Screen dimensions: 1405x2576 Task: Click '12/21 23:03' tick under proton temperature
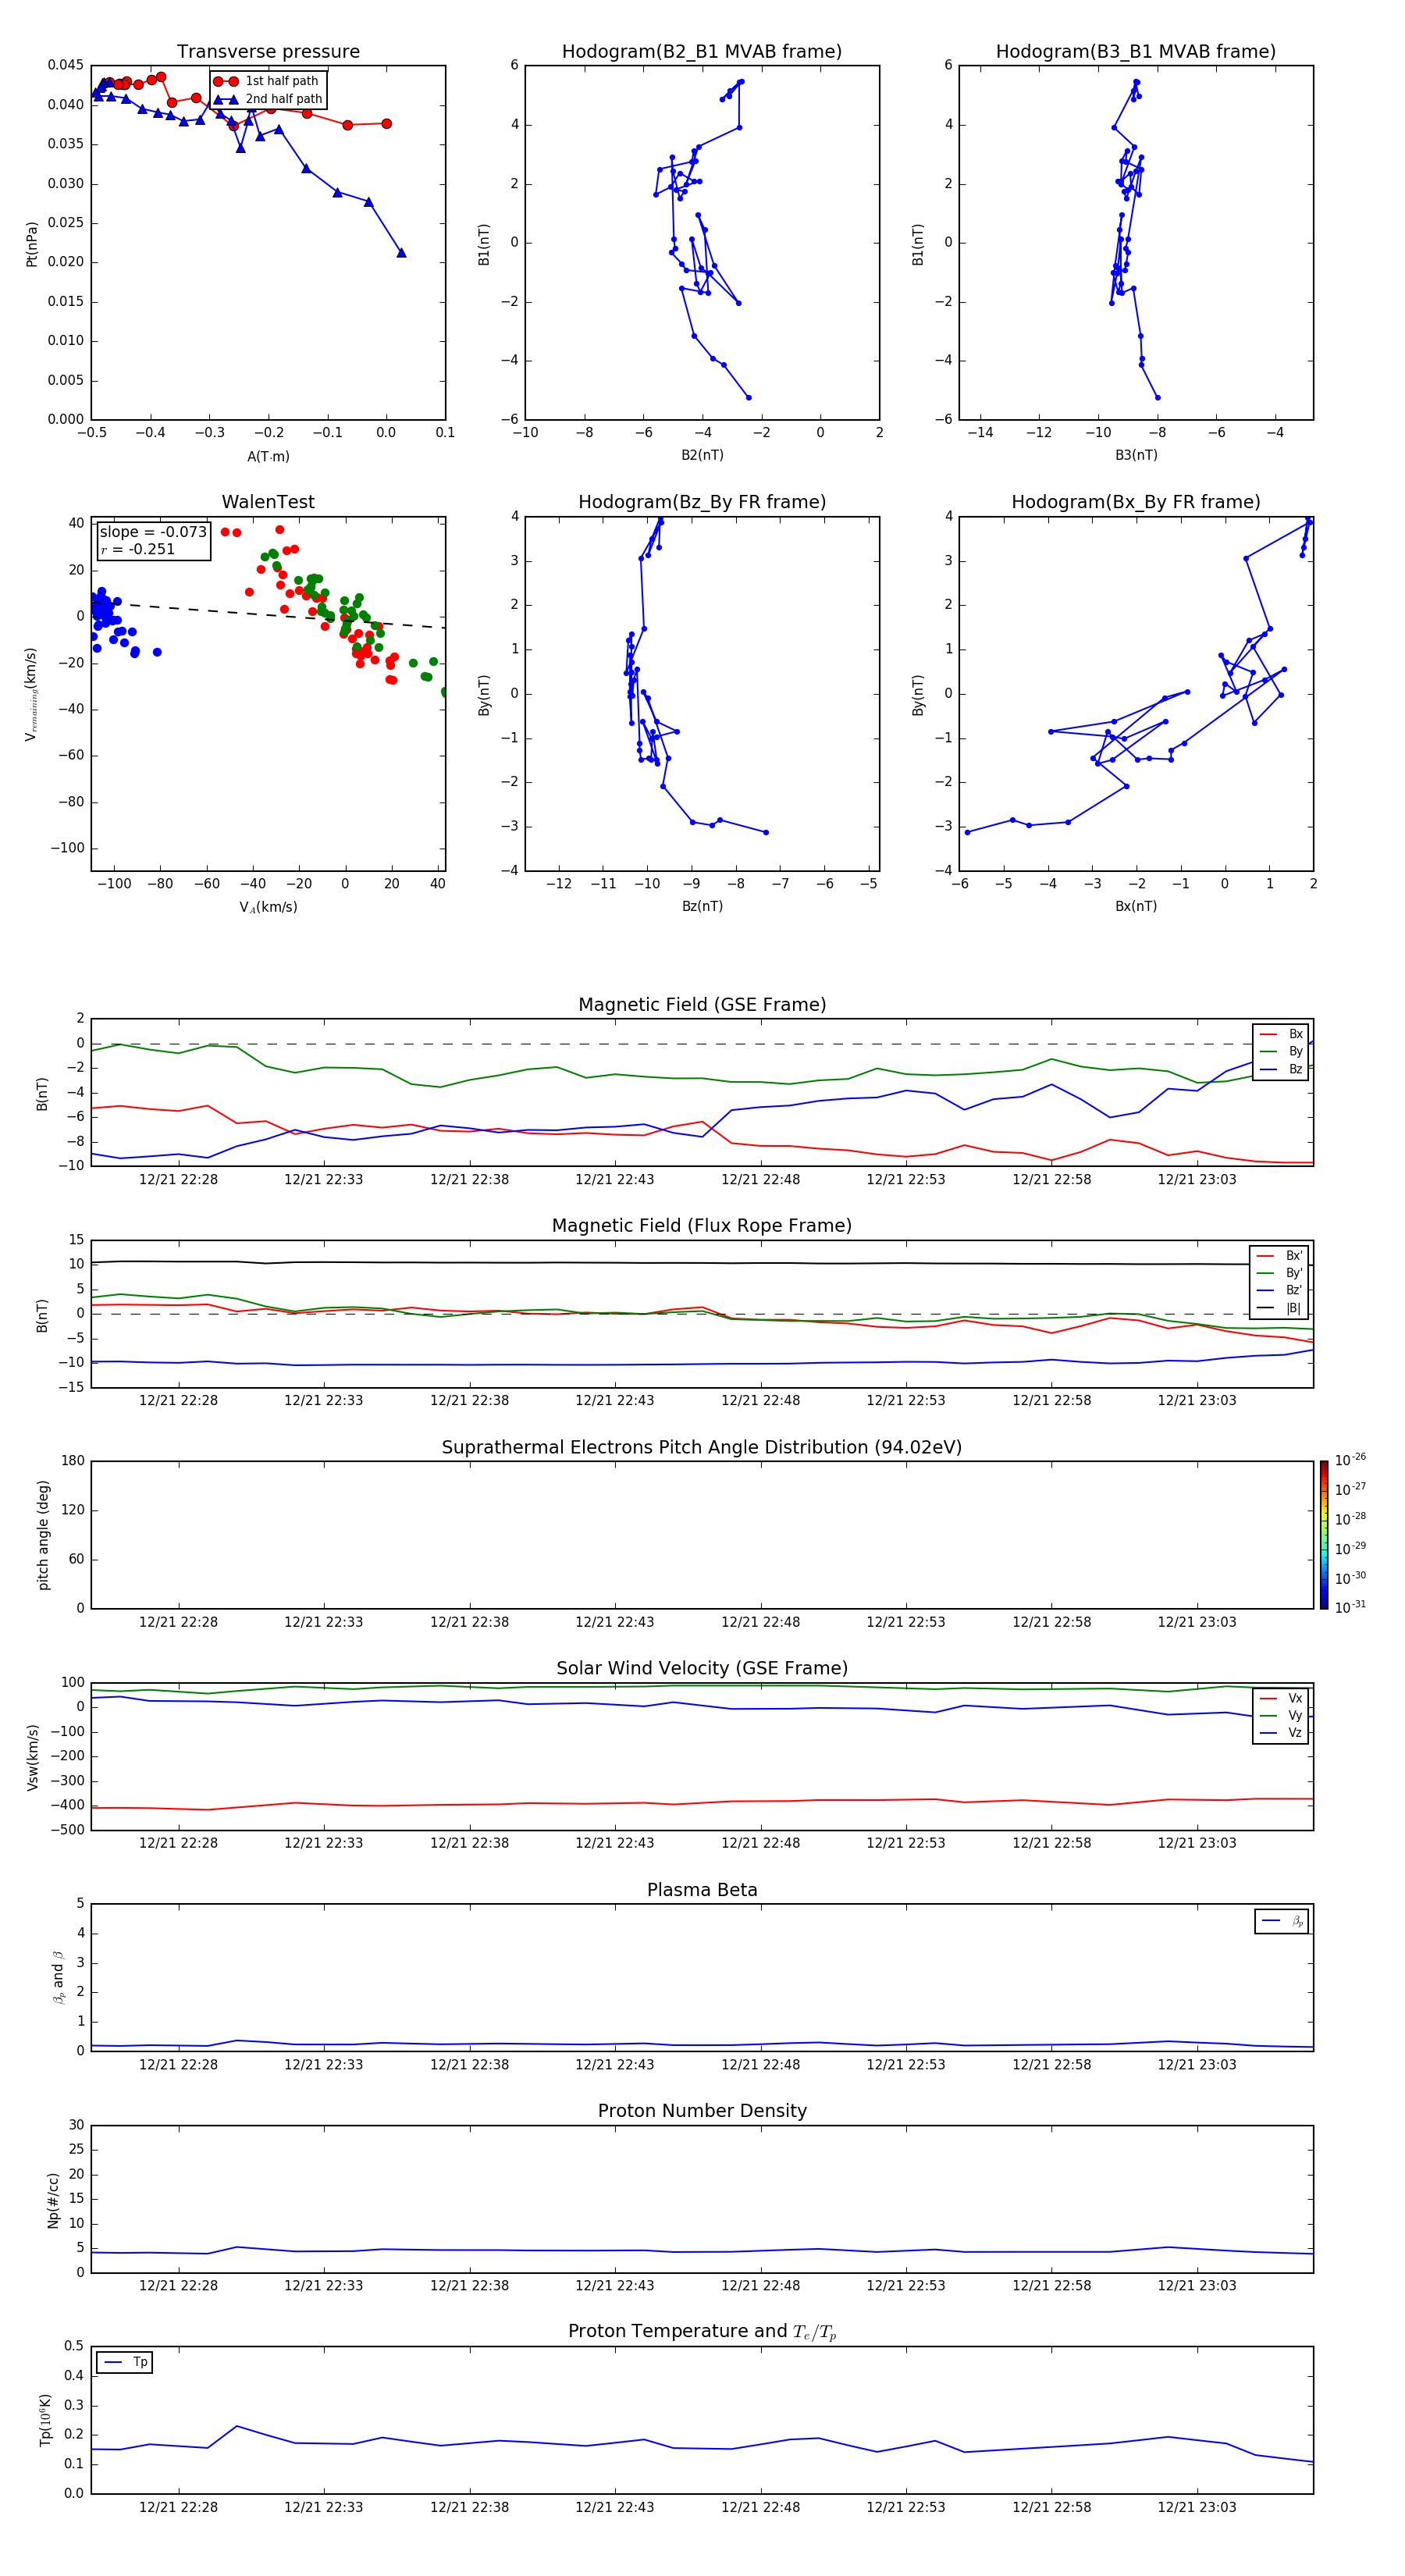tap(1196, 2507)
